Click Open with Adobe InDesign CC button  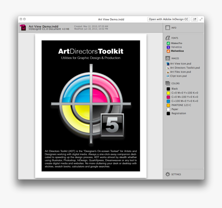click(x=169, y=19)
